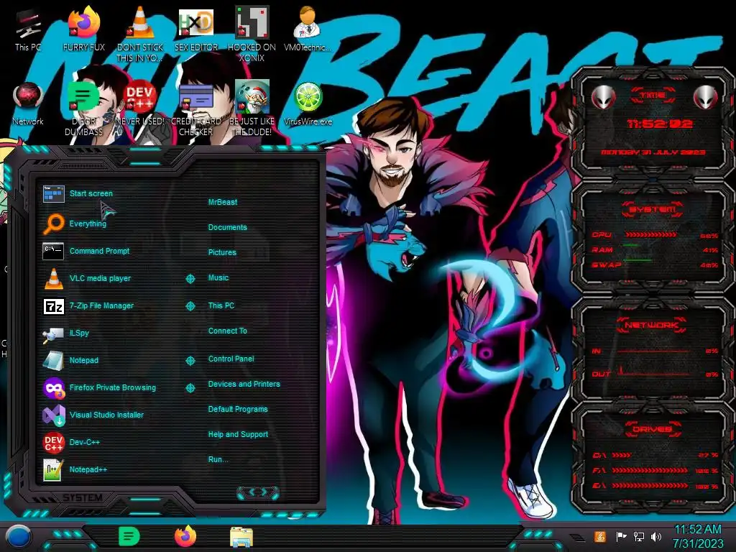Image resolution: width=736 pixels, height=552 pixels.
Task: Open This PC from the Start menu
Action: [x=221, y=305]
